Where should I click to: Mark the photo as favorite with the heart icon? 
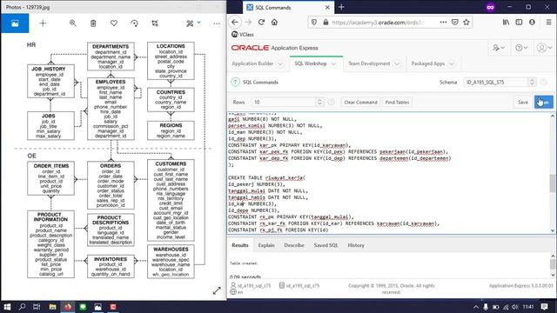[114, 23]
